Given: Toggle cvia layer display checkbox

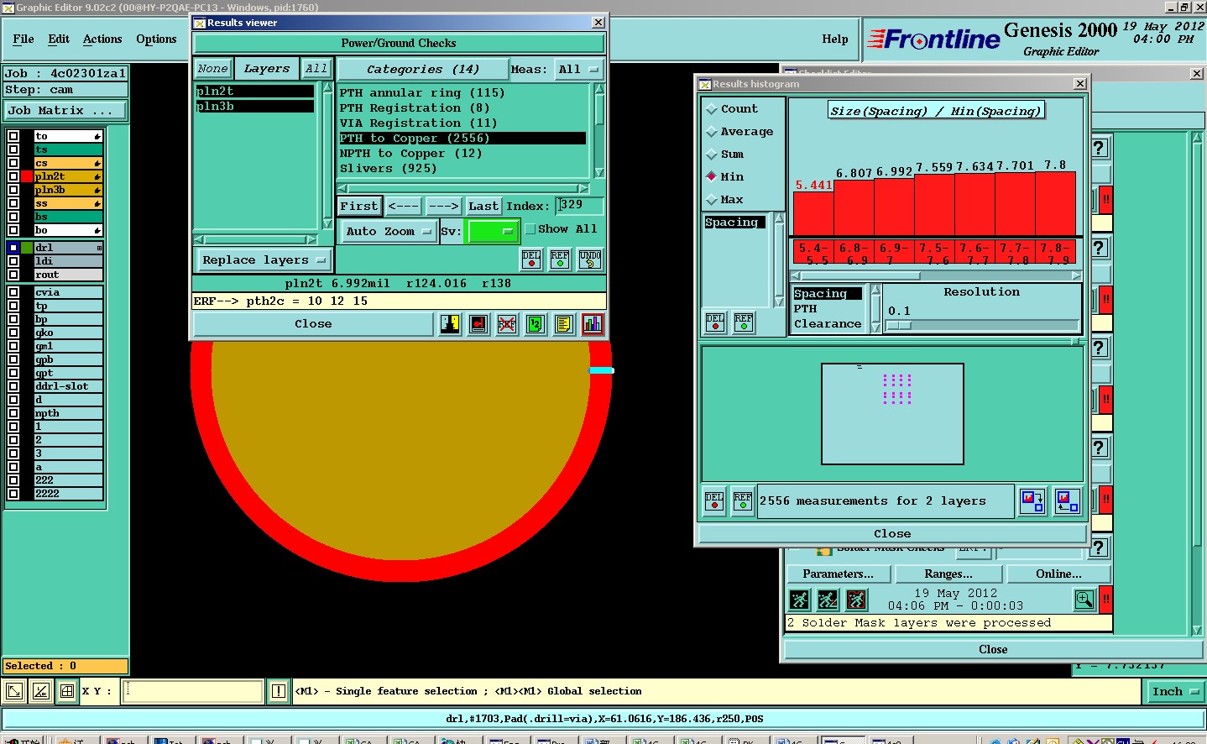Looking at the screenshot, I should pos(13,292).
